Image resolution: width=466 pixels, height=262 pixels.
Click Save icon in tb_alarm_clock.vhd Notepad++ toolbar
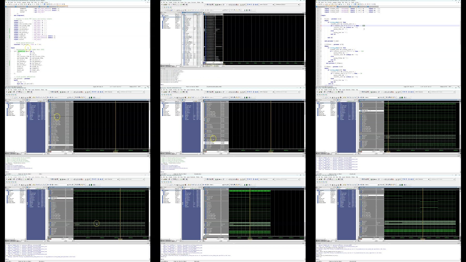(x=9, y=4)
